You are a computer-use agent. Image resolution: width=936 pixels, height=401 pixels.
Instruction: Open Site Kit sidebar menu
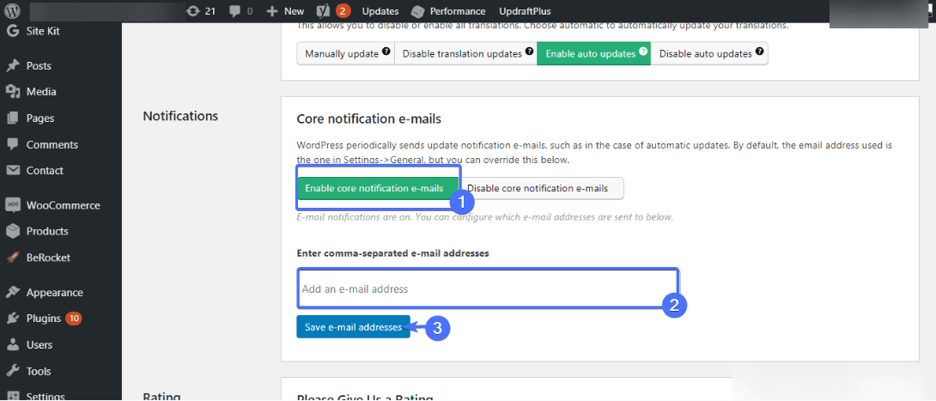43,31
